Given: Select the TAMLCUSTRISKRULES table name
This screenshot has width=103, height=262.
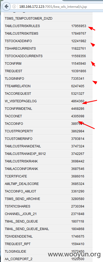Looking at the screenshot, I should point(22,26).
